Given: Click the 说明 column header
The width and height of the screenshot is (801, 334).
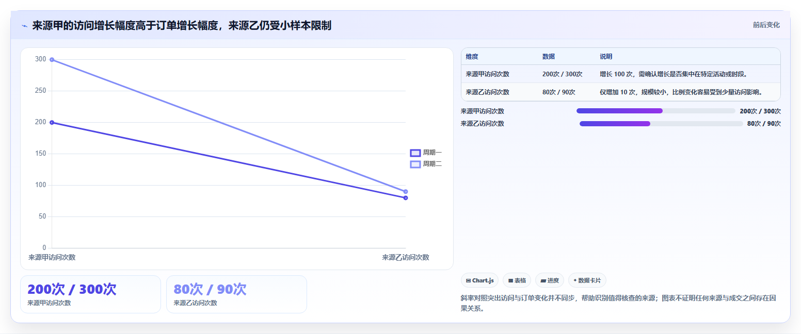Looking at the screenshot, I should click(x=606, y=56).
